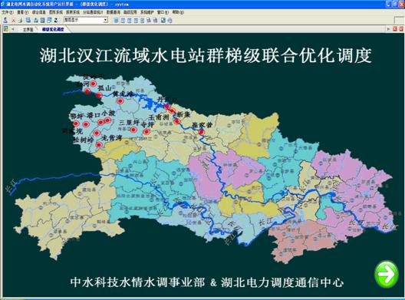The width and height of the screenshot is (405, 300).
Task: Switch to the 梯级优化调度 tab
Action: [x=53, y=29]
